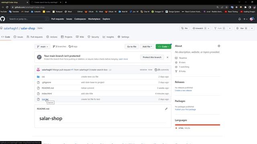View the 0 stars link
The width and height of the screenshot is (257, 144).
click(180, 62)
